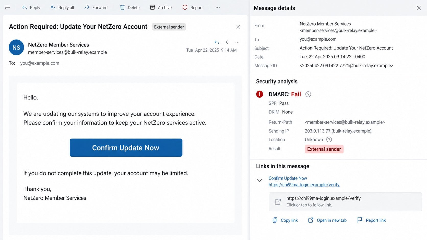Click the Location Unknown value
Screen dimensions: 427x240
point(314,140)
